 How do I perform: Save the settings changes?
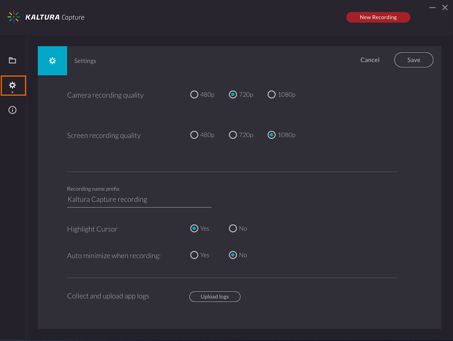click(x=413, y=60)
